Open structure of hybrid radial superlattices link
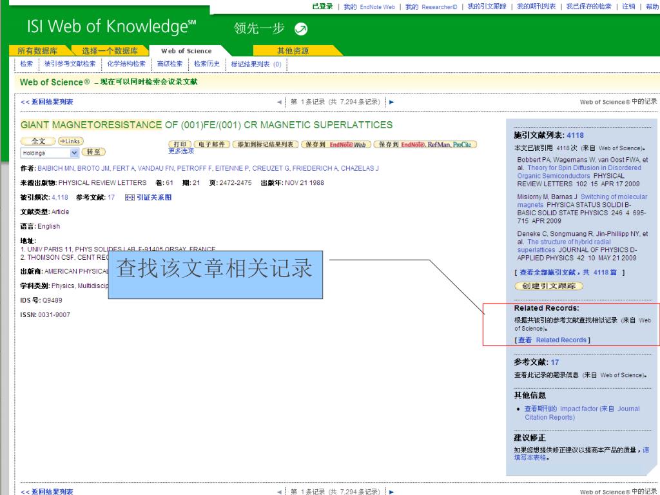The image size is (660, 495). (564, 246)
